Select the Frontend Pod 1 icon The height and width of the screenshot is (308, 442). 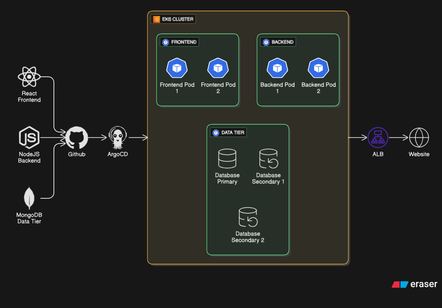(177, 68)
